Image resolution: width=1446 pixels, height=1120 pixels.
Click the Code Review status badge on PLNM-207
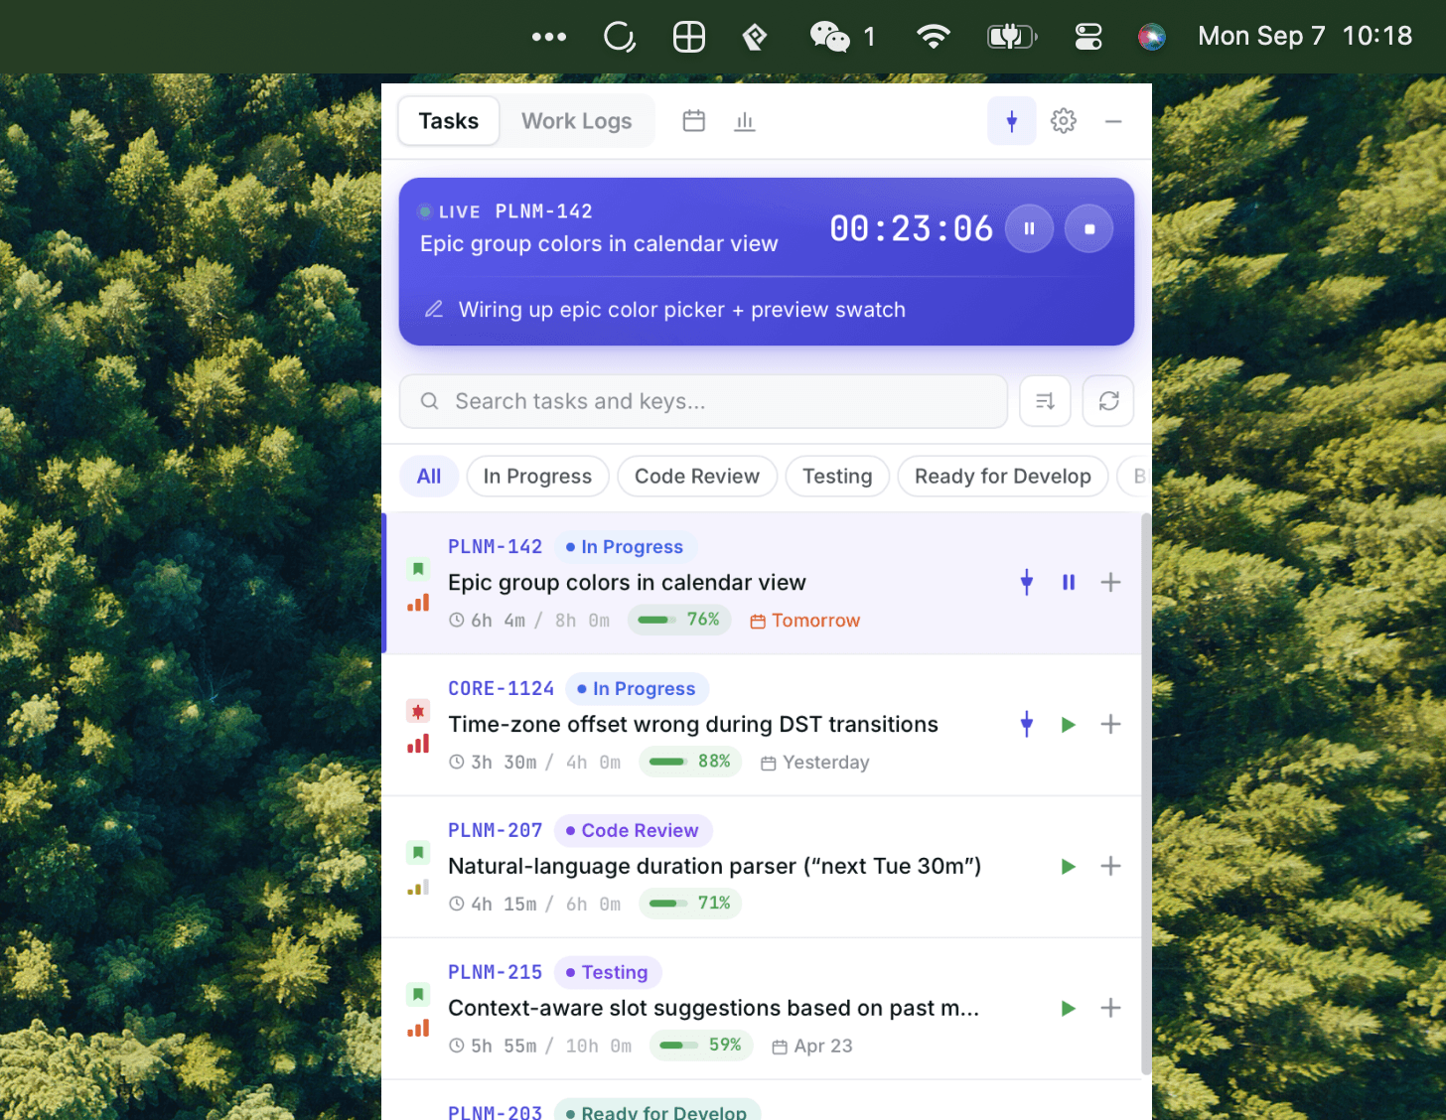633,831
